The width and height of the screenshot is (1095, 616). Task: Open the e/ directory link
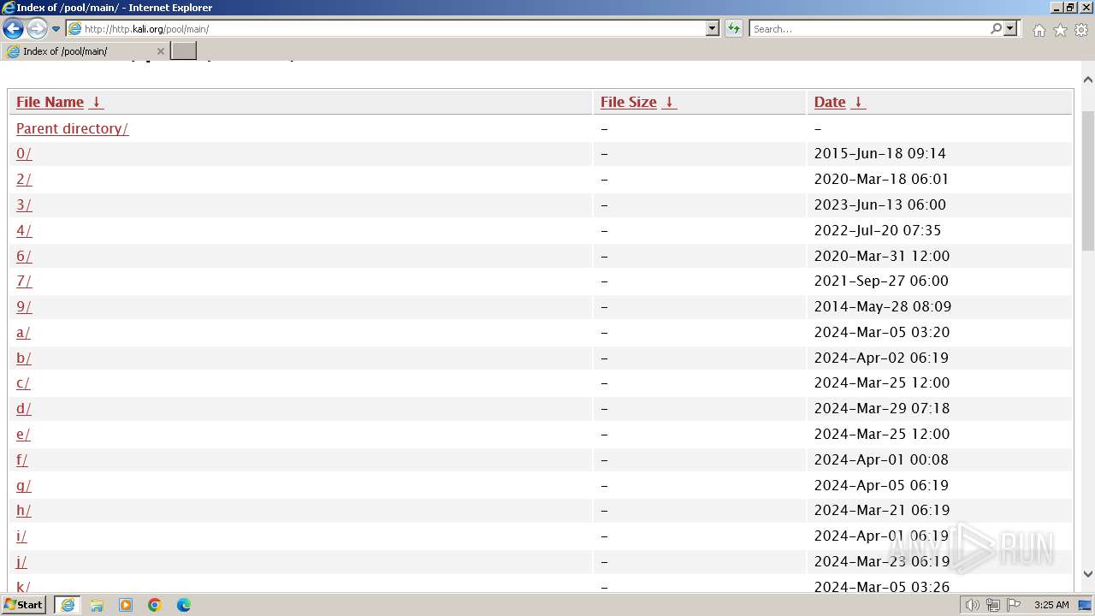(23, 434)
